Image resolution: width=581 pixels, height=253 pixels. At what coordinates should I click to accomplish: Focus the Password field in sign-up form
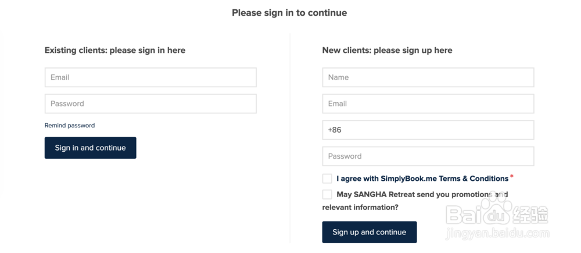pyautogui.click(x=428, y=156)
